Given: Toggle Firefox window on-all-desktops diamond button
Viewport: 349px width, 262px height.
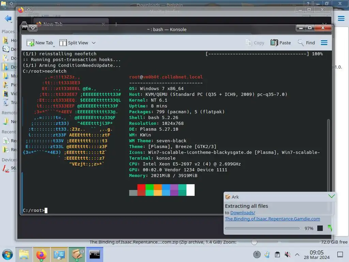Looking at the screenshot, I should coord(29,10).
